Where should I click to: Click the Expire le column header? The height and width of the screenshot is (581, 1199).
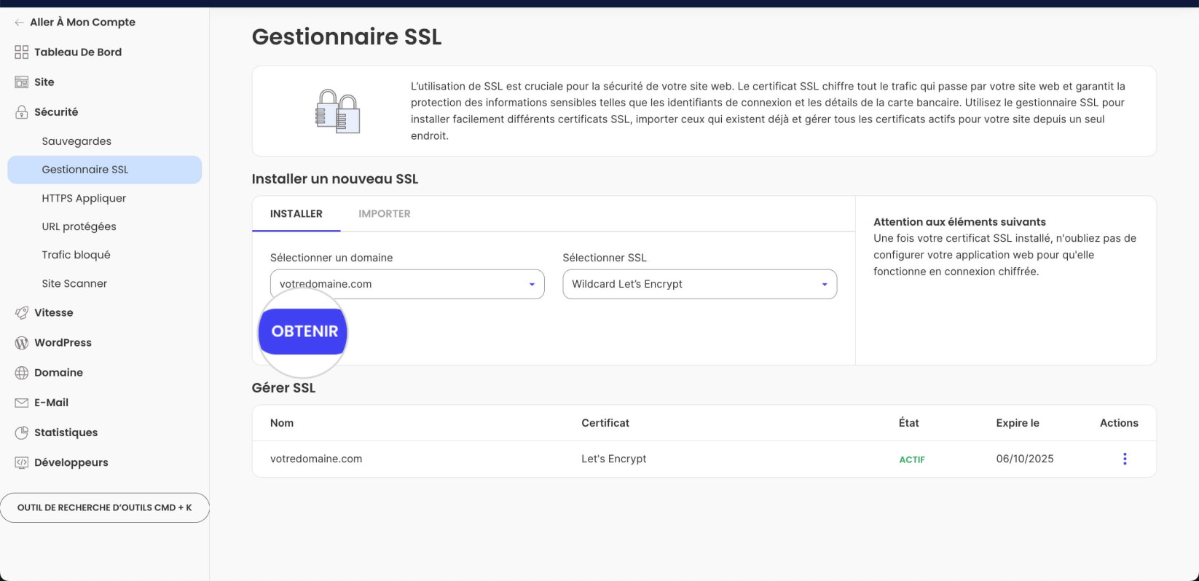coord(1018,423)
